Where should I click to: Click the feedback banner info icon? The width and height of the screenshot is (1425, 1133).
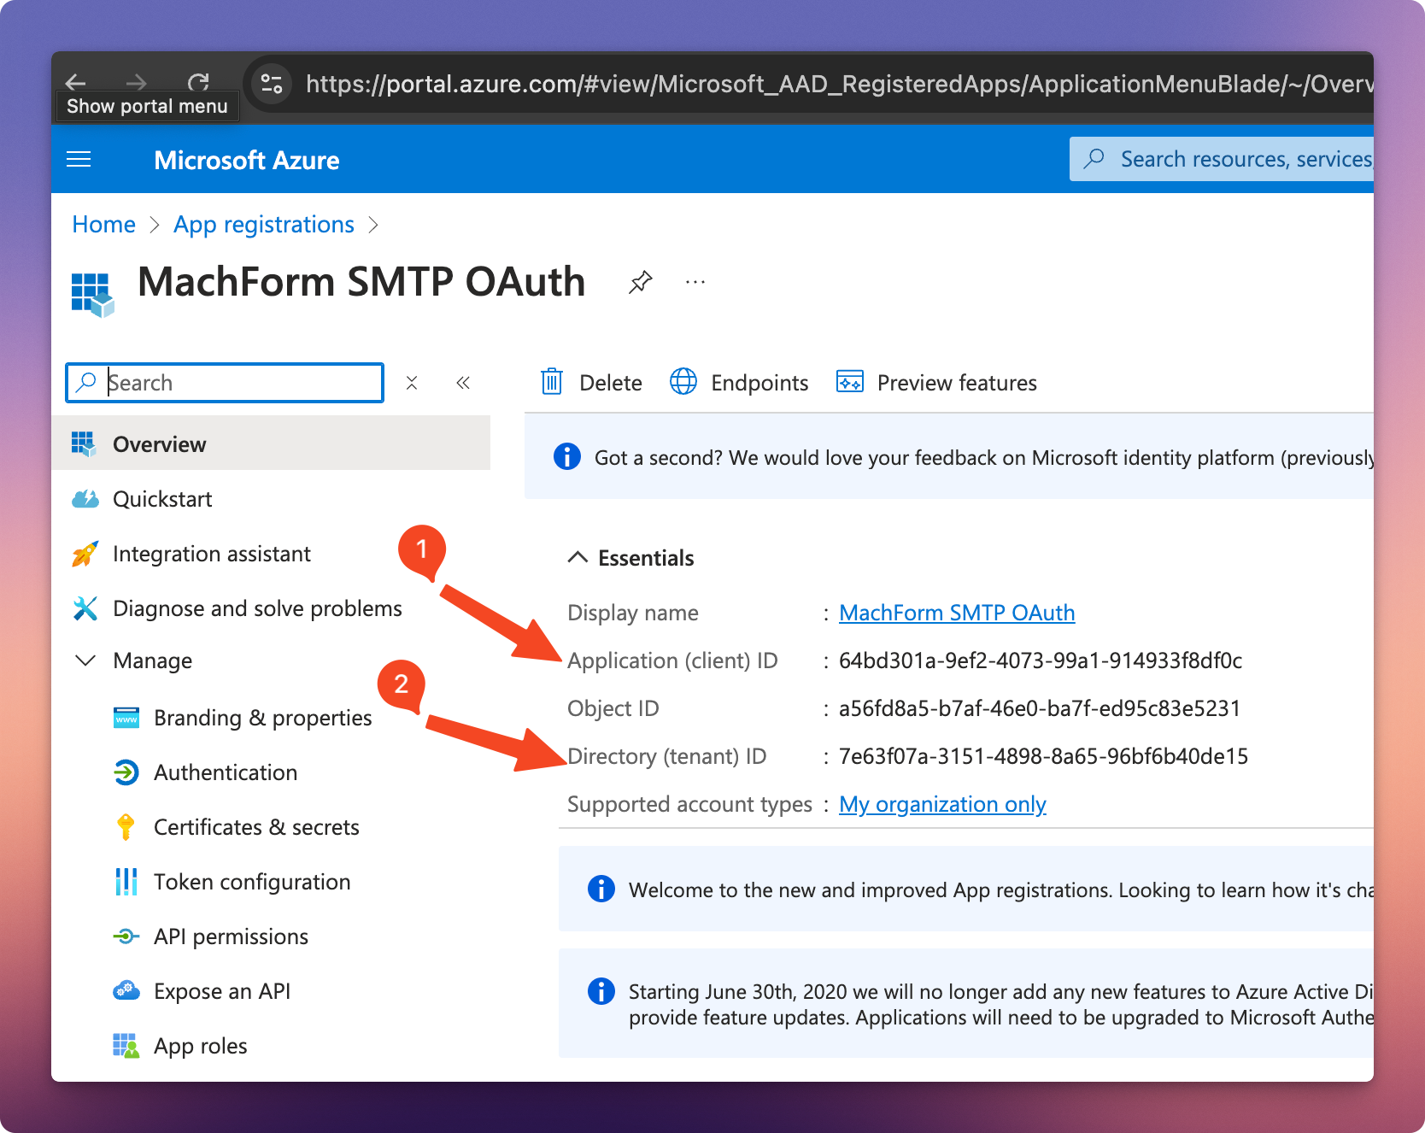pyautogui.click(x=567, y=457)
